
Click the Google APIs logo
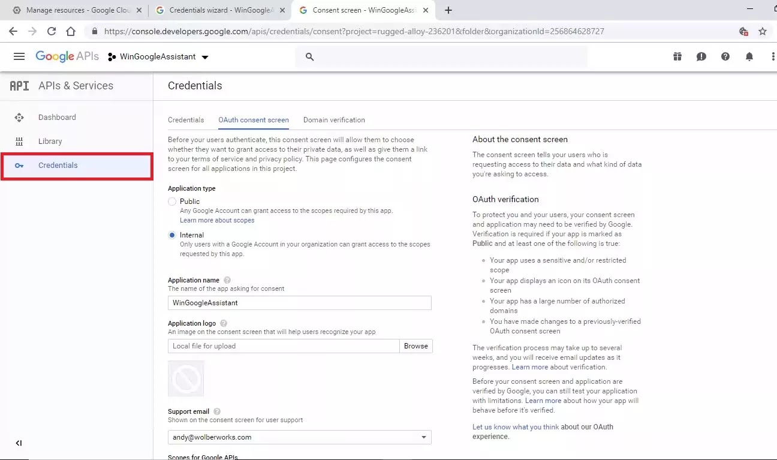(67, 56)
